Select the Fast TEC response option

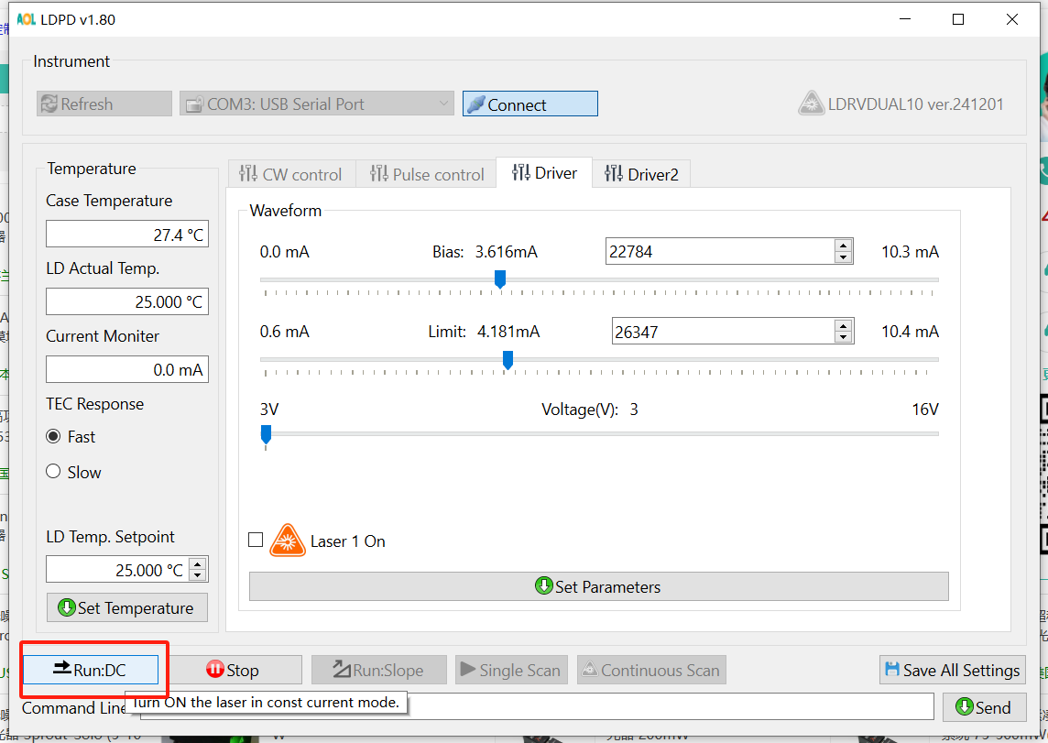click(53, 437)
